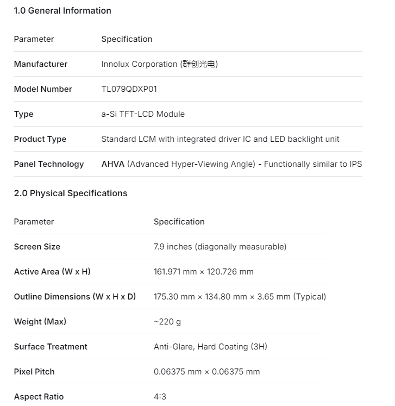Click the Outline Dimensions (W x H x D) label
The image size is (395, 406).
(x=75, y=297)
